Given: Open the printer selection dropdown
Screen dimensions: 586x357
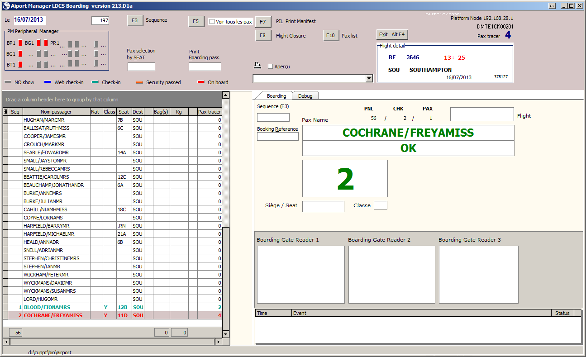Looking at the screenshot, I should pyautogui.click(x=369, y=79).
